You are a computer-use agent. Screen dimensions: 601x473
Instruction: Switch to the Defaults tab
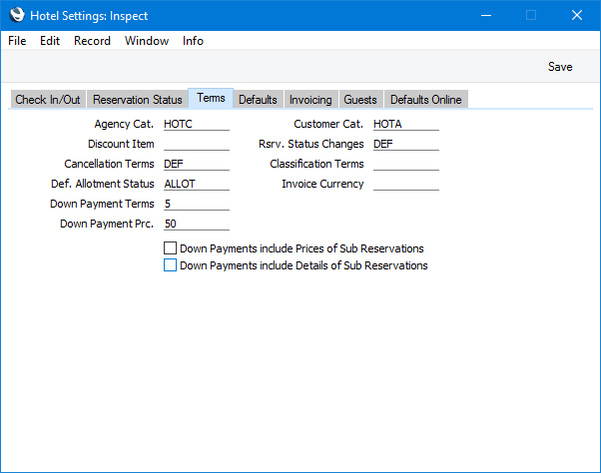pyautogui.click(x=258, y=100)
